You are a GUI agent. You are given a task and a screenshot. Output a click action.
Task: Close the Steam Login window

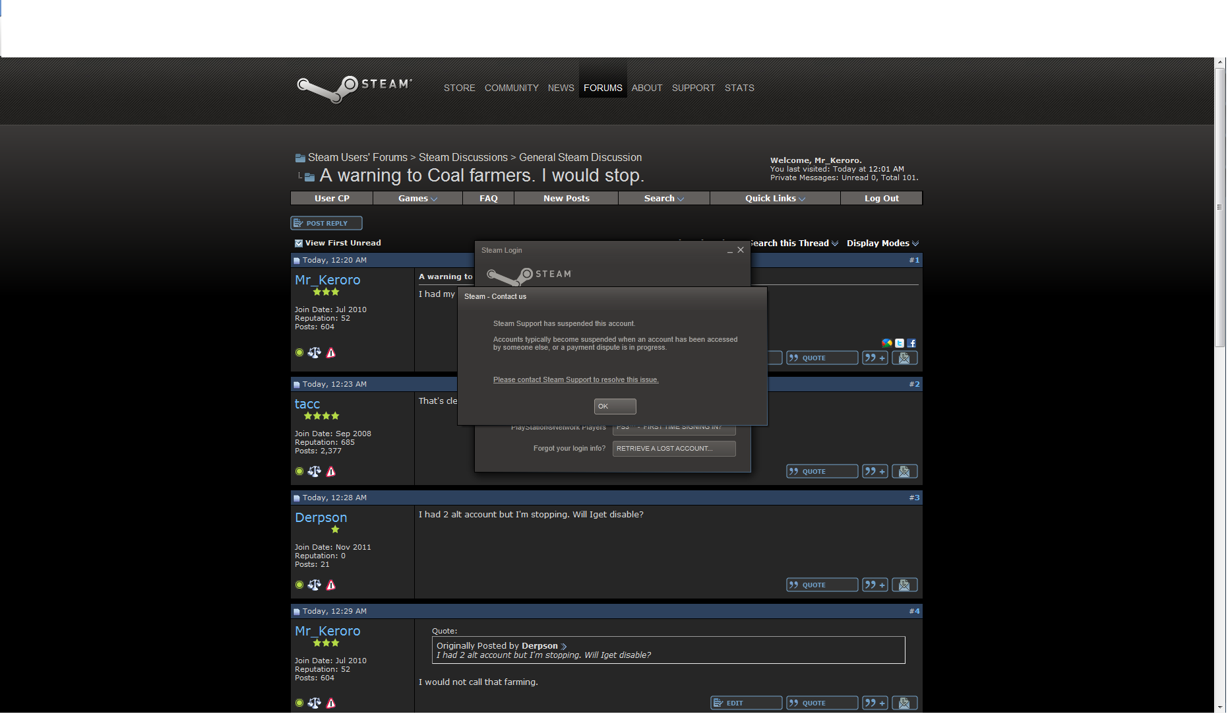click(741, 250)
